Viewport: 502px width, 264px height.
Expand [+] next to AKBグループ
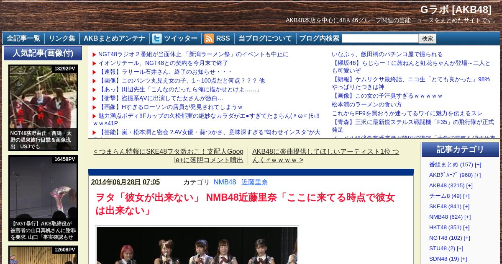477,175
